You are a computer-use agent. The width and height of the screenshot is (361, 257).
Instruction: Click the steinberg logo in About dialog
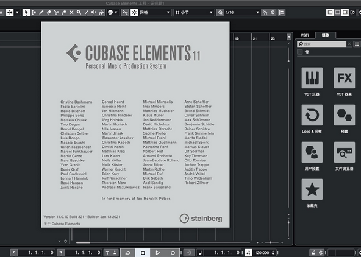(201, 219)
